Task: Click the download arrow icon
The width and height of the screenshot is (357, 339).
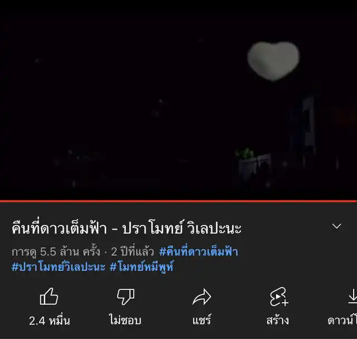Action: coord(353,297)
